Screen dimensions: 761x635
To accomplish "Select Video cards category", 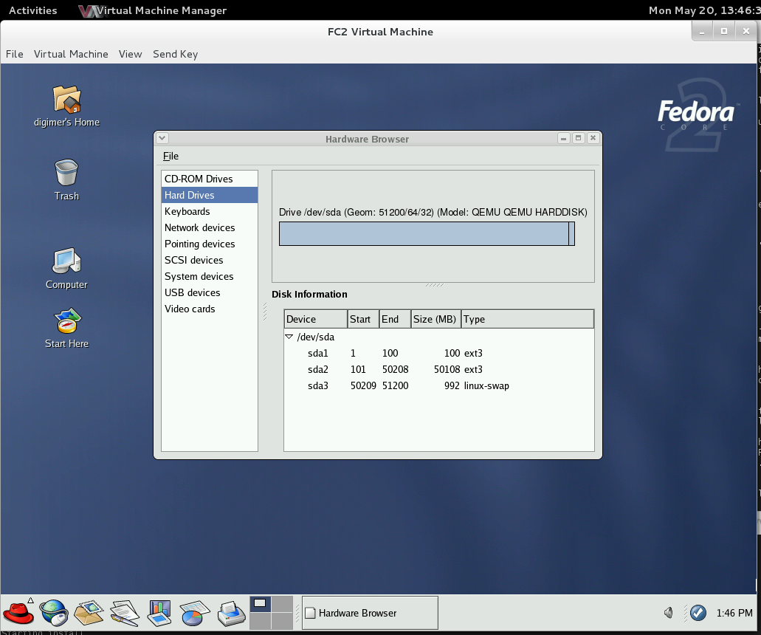I will coord(209,309).
